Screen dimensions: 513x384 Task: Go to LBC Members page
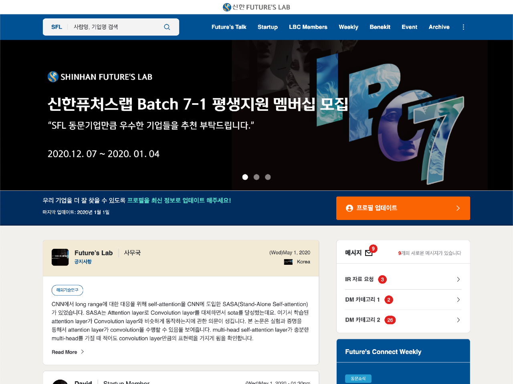coord(308,27)
